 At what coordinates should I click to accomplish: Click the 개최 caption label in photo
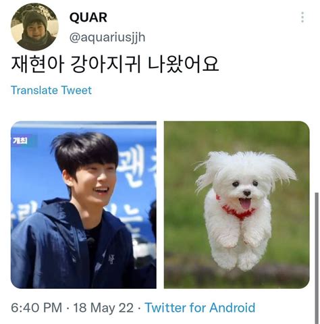point(20,140)
